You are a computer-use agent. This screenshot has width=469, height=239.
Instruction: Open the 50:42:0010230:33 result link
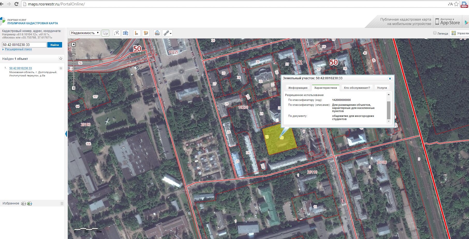pos(20,68)
